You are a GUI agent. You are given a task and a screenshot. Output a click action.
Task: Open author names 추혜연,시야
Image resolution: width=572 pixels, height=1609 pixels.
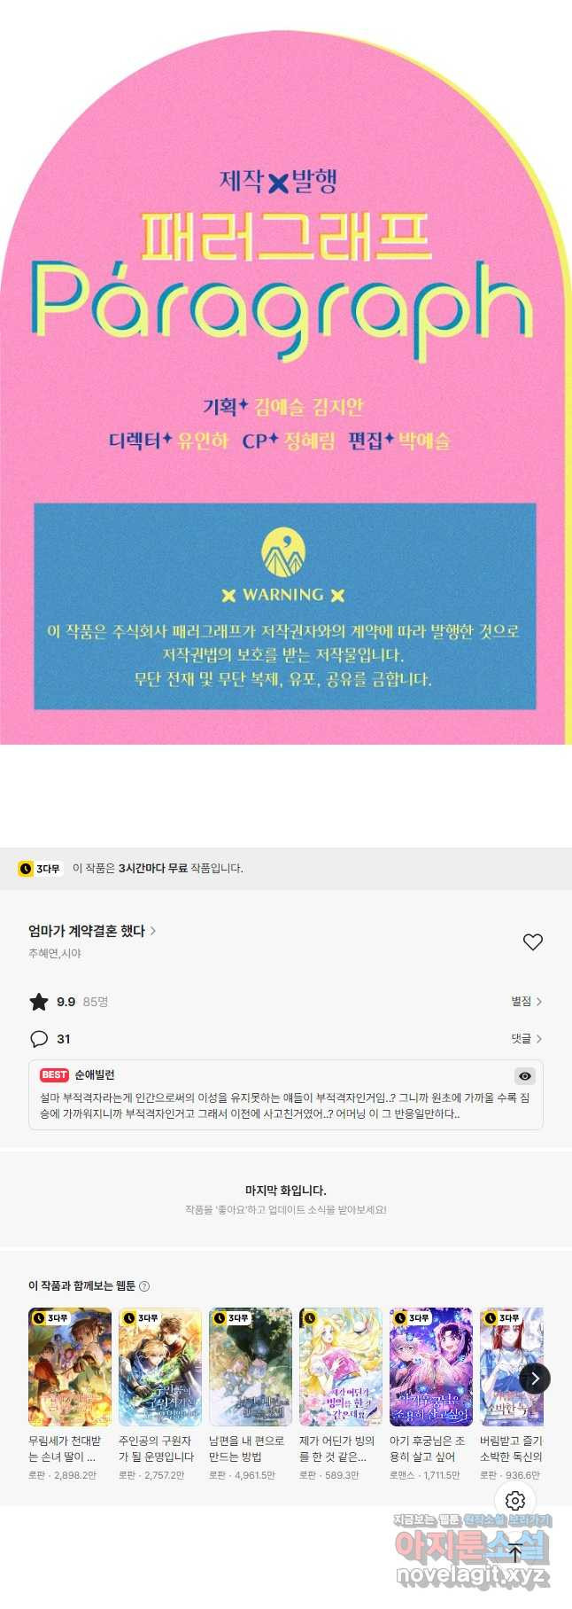tap(55, 954)
